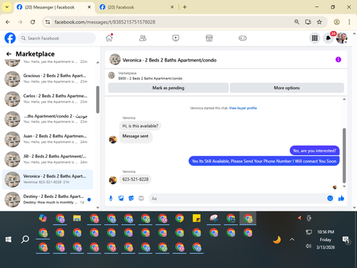Record a voice clip with microphone icon
This screenshot has height=268, width=357.
coord(111,198)
